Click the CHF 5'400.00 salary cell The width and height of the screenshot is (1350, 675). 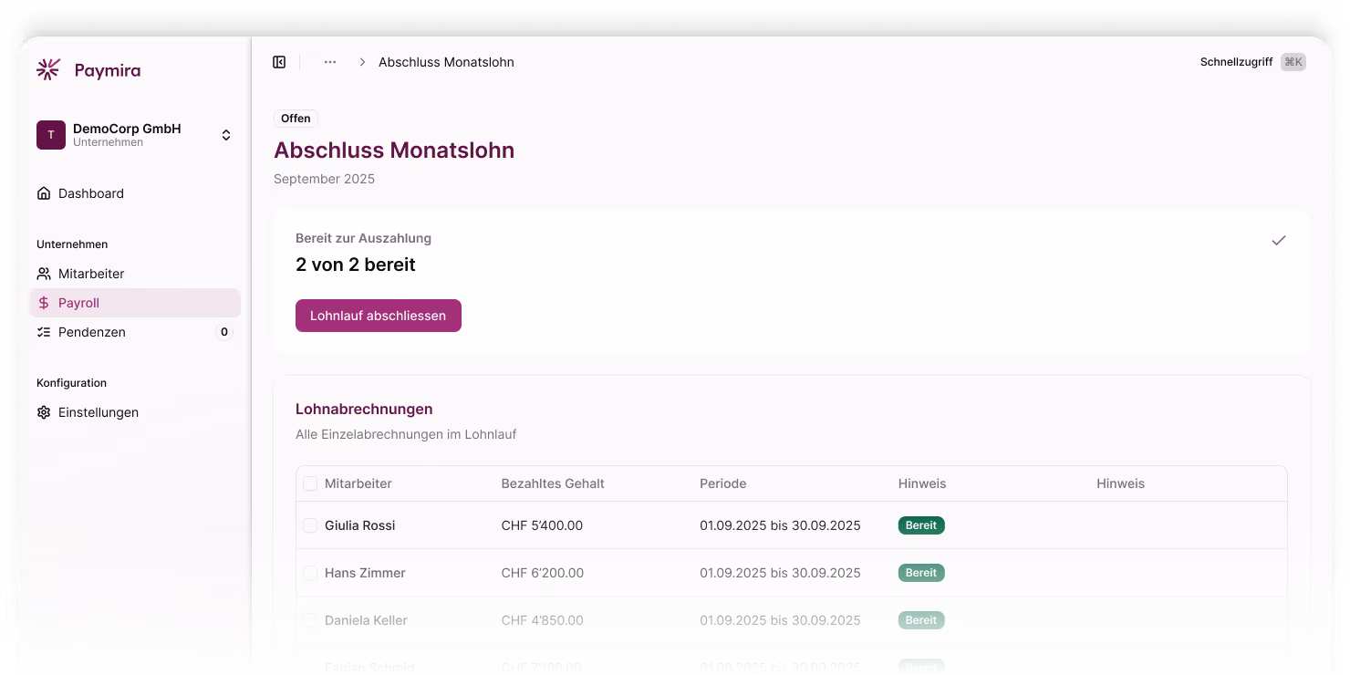point(542,525)
